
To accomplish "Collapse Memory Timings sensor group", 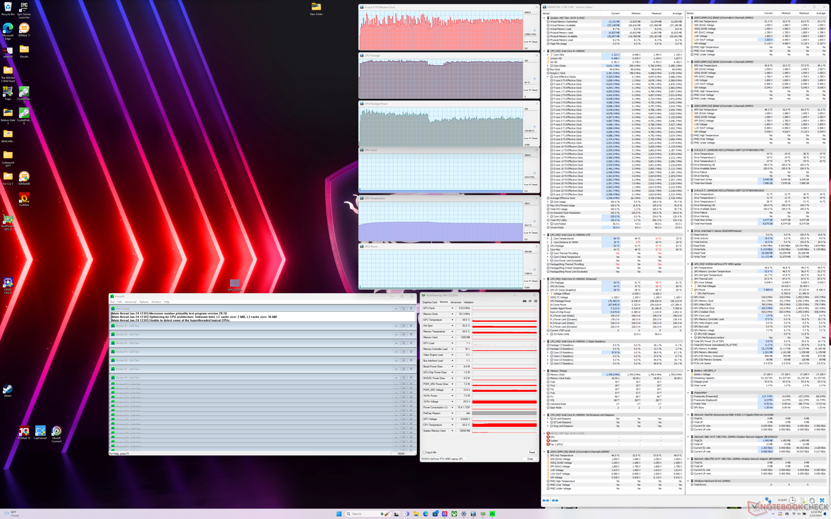I will (544, 371).
